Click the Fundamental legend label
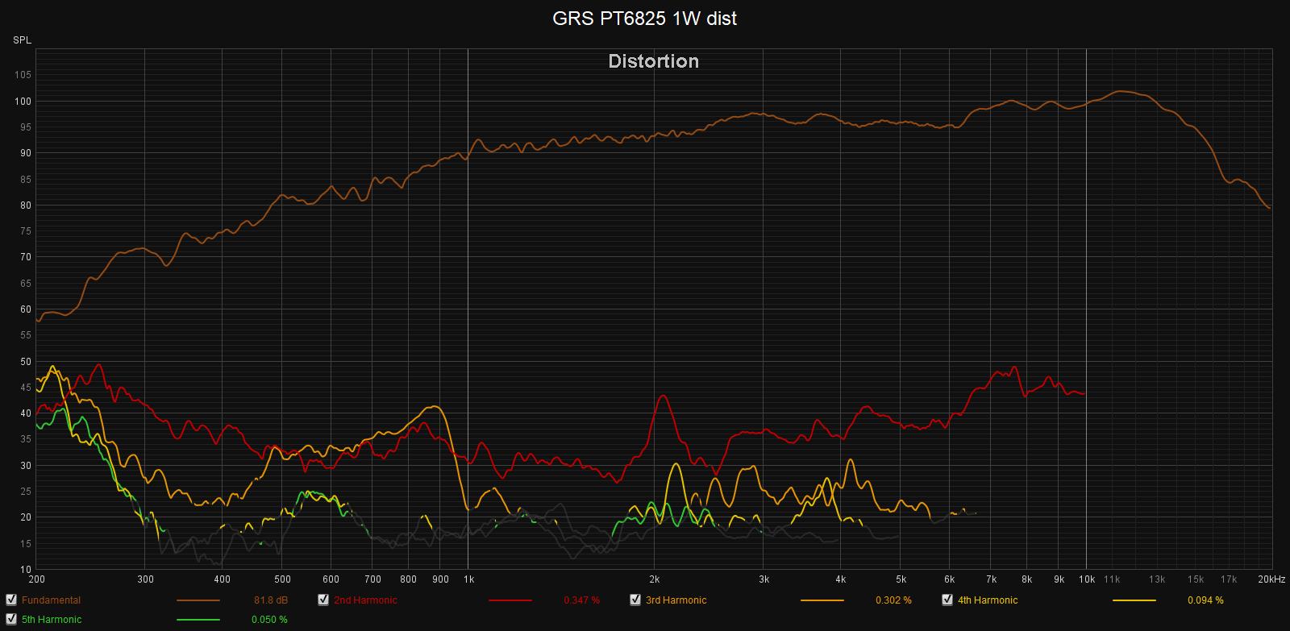Screen dimensions: 1290x631 click(x=51, y=600)
